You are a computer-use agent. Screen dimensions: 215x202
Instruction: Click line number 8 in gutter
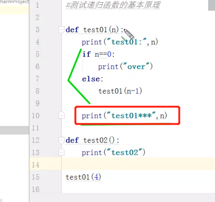pos(37,91)
